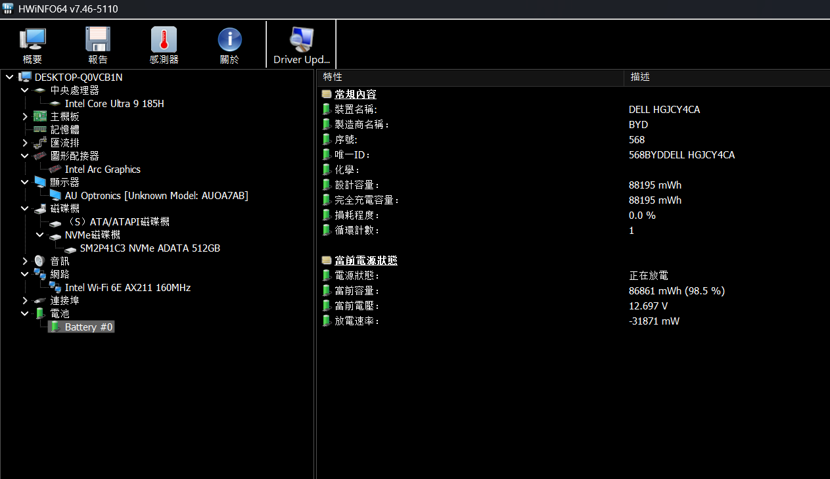This screenshot has height=479, width=830.
Task: Click the motherboard icon beside 主機板
Action: tap(40, 116)
